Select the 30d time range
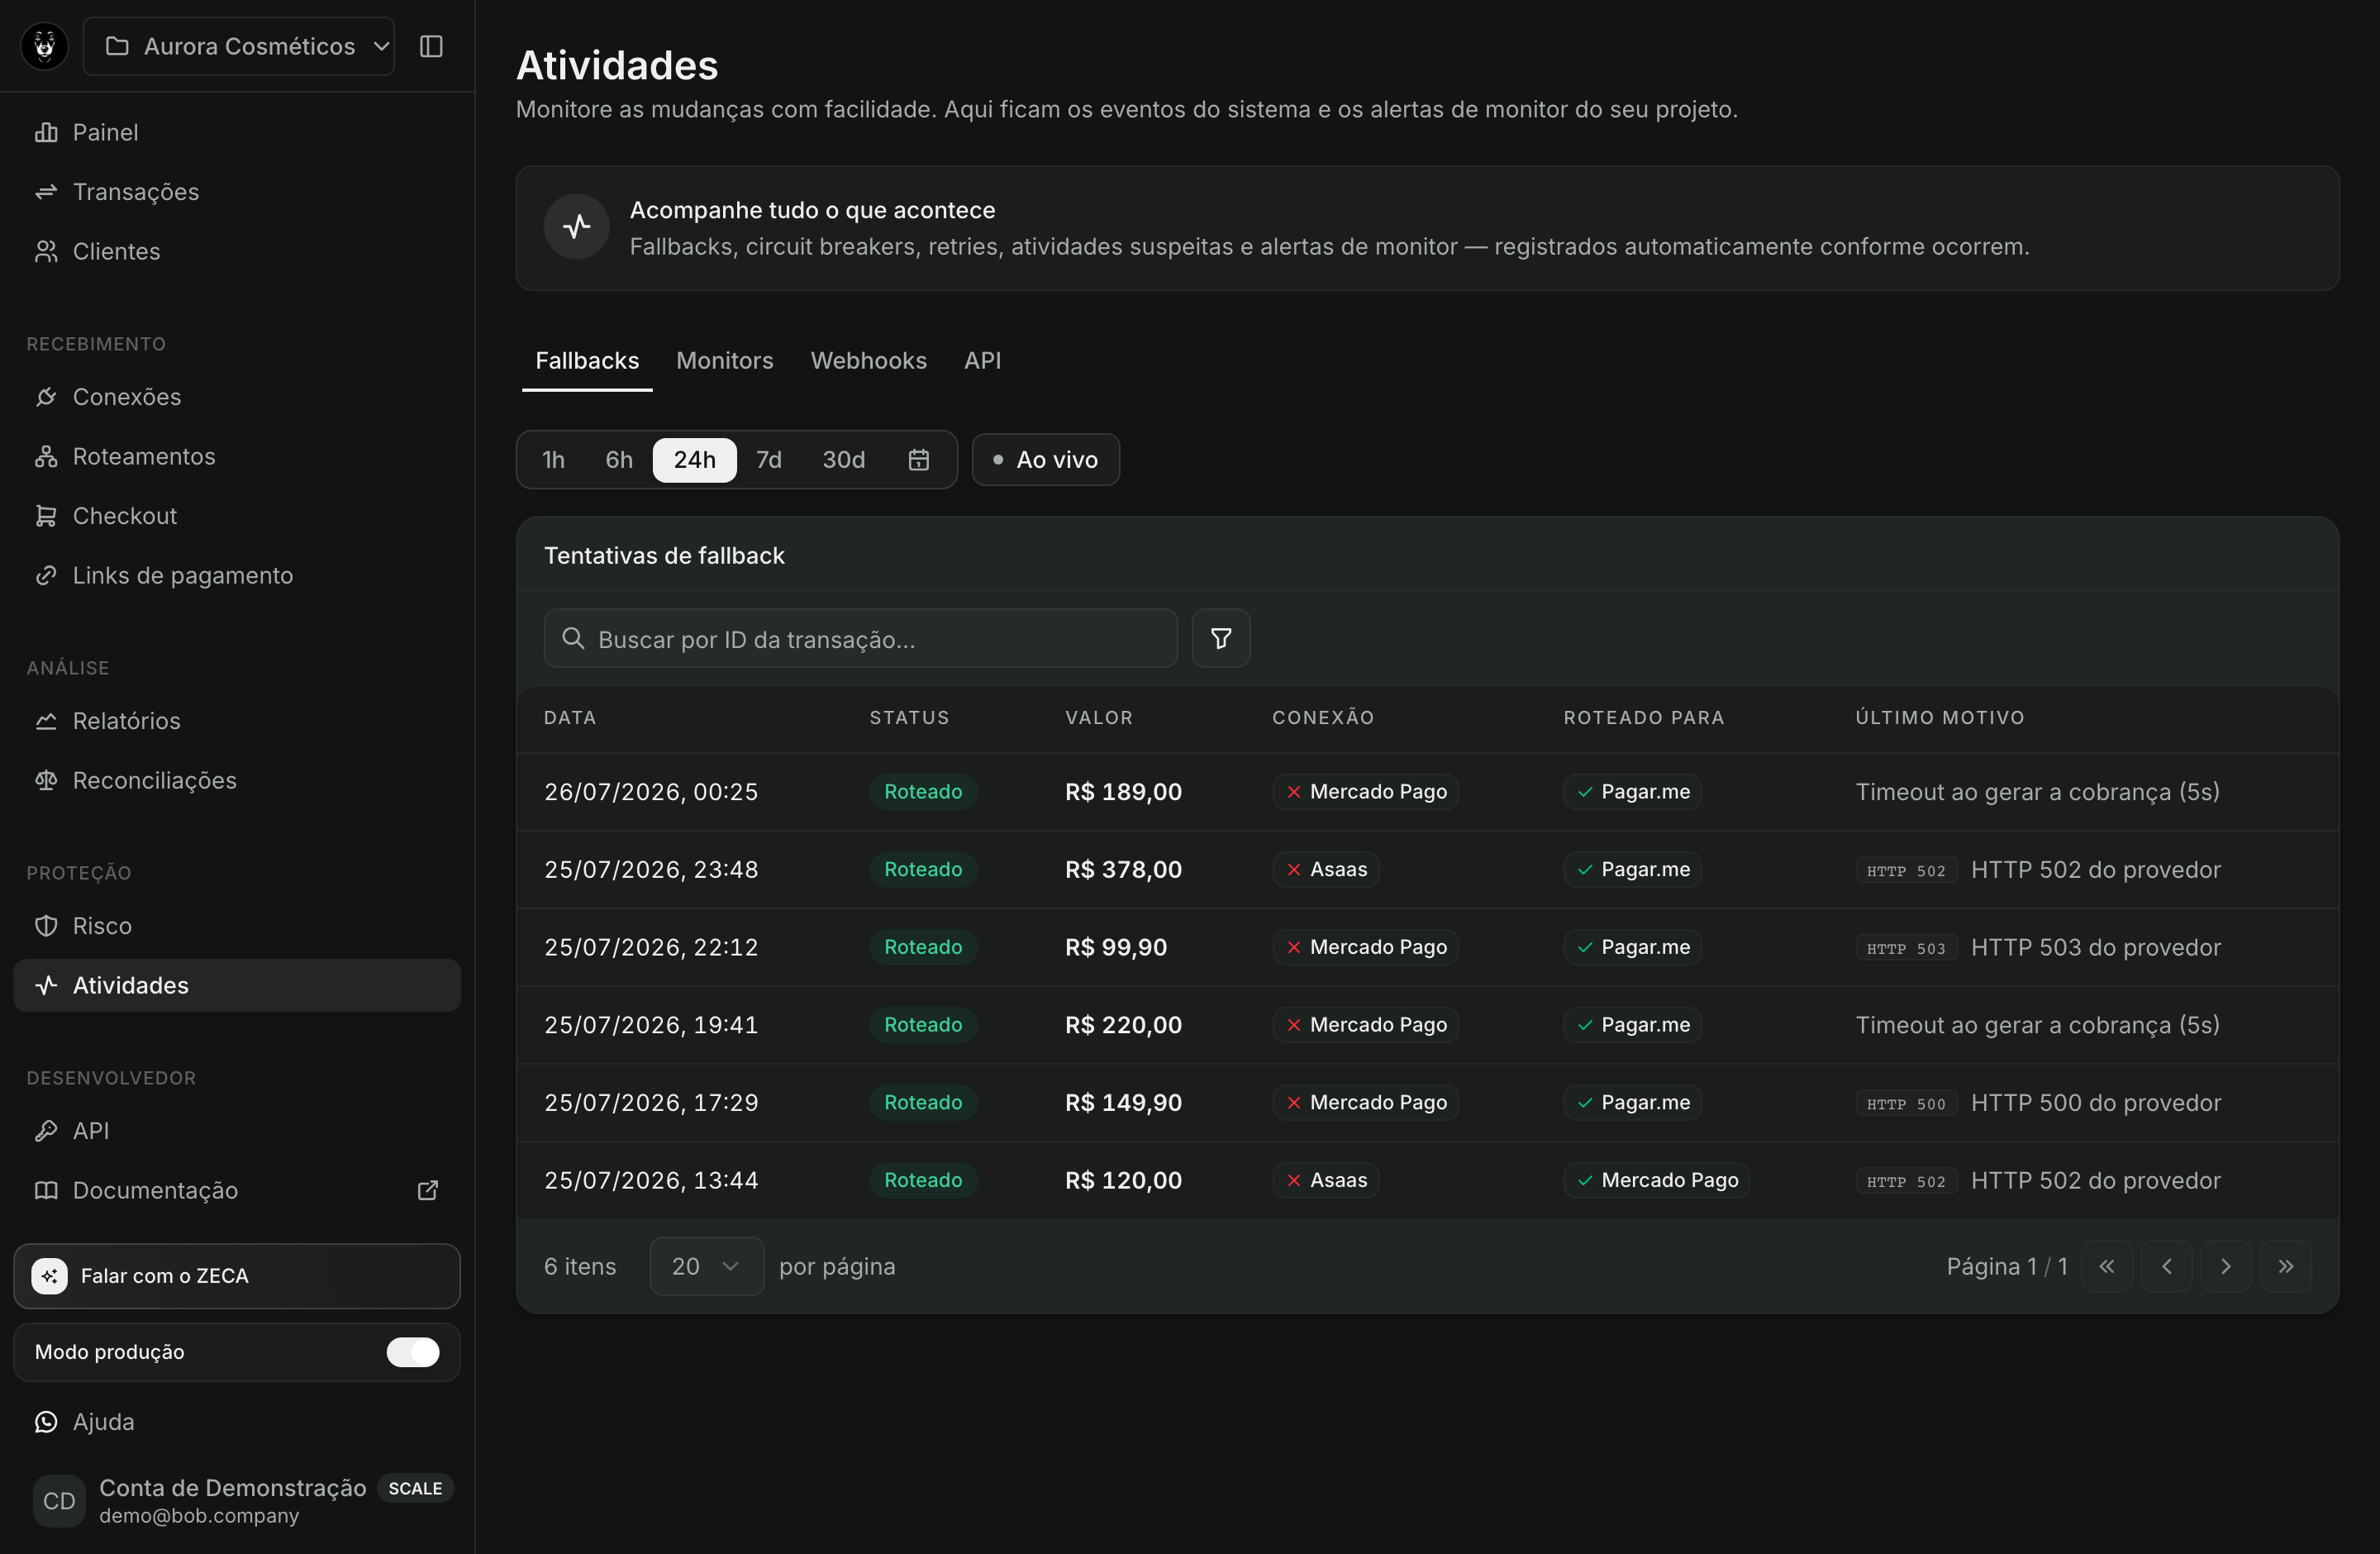The width and height of the screenshot is (2380, 1554). [844, 460]
